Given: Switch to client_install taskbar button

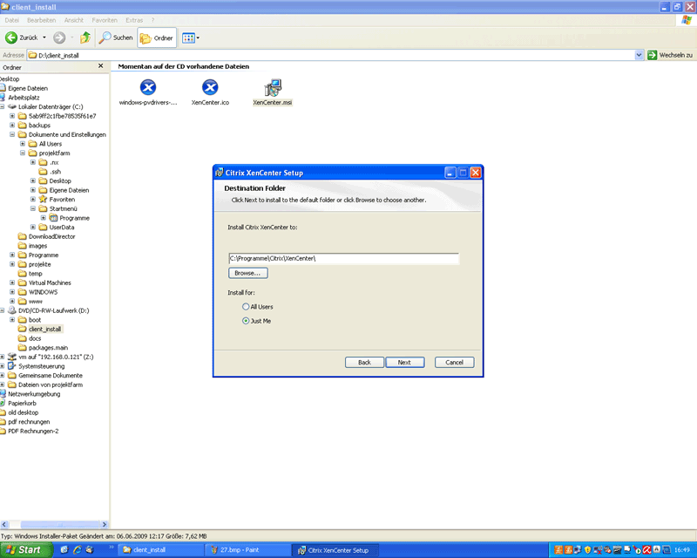Looking at the screenshot, I should (x=161, y=550).
